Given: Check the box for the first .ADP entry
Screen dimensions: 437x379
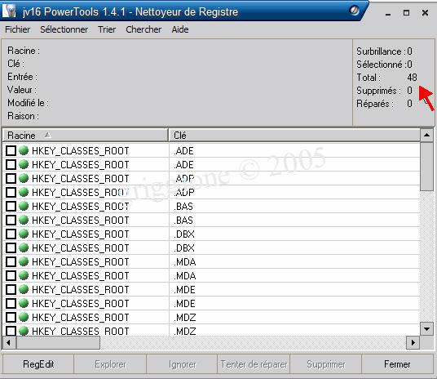Looking at the screenshot, I should pyautogui.click(x=11, y=178).
